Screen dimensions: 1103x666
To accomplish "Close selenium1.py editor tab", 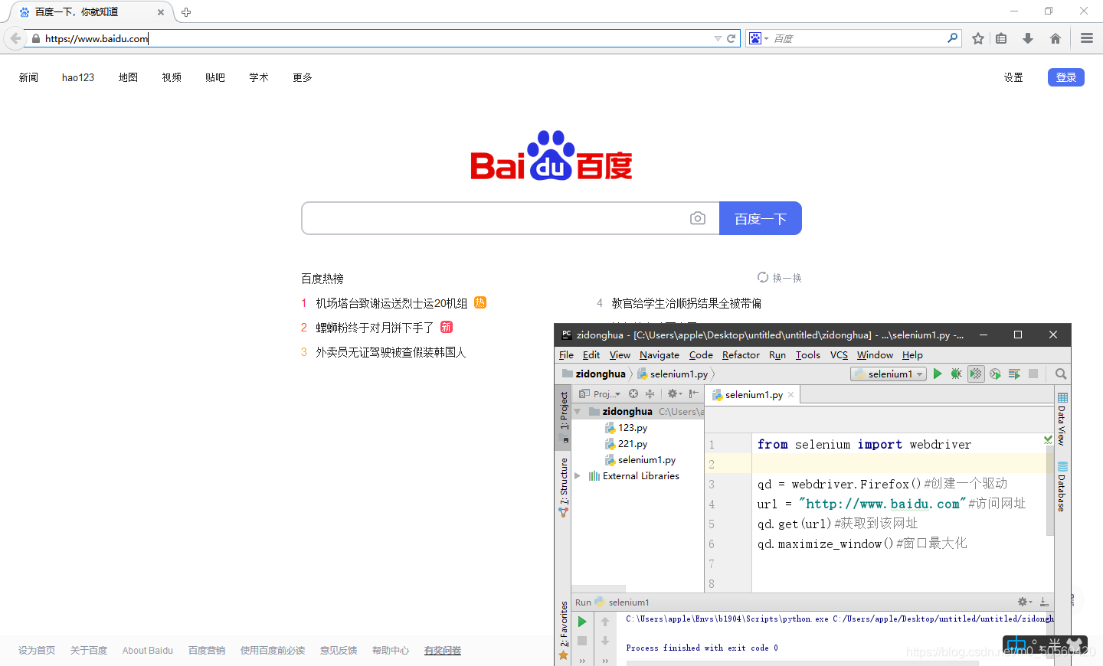I will 791,394.
